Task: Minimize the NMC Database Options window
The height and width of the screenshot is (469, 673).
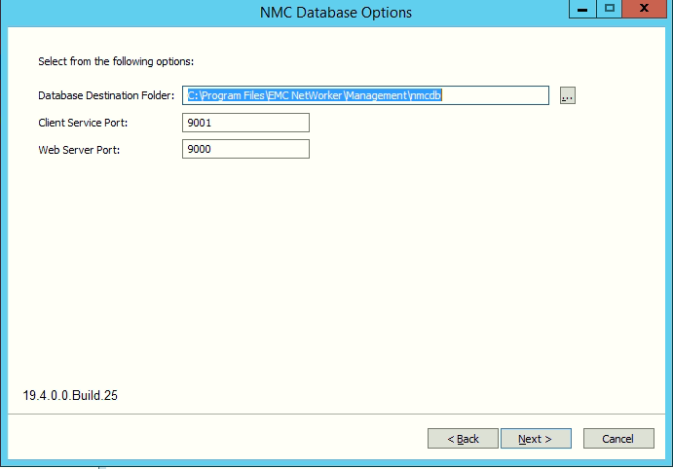Action: pyautogui.click(x=583, y=10)
